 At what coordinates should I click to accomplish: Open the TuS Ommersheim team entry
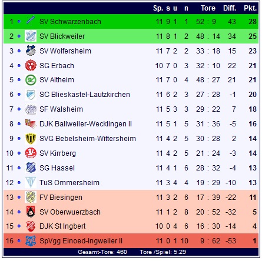click(x=69, y=183)
